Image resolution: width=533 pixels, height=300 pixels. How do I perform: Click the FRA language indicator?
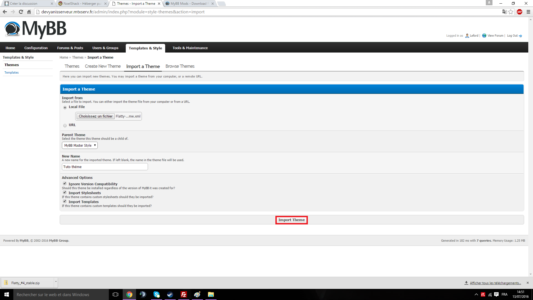pyautogui.click(x=504, y=294)
